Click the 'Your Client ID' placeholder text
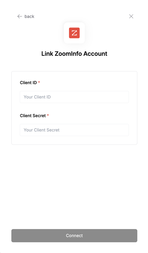Screen dimensions: 148x253 tap(37, 97)
